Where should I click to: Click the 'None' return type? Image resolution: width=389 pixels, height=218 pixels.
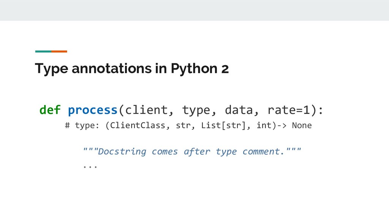pos(302,125)
